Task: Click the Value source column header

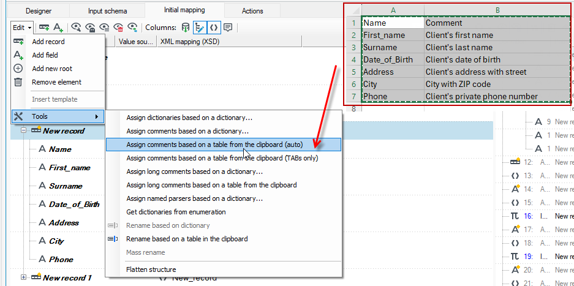Action: (136, 42)
